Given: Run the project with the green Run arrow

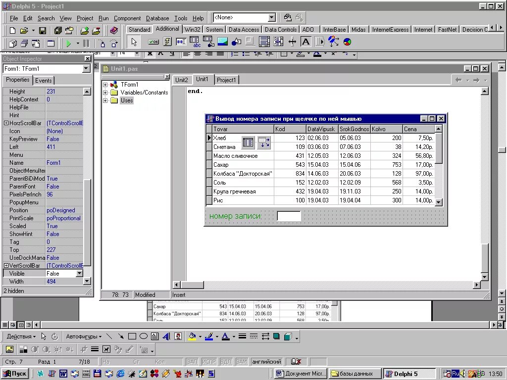Looking at the screenshot, I should coord(67,44).
